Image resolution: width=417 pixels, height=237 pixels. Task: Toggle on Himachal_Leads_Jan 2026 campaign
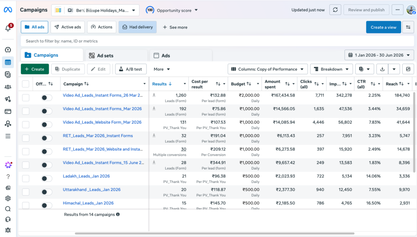(x=46, y=205)
